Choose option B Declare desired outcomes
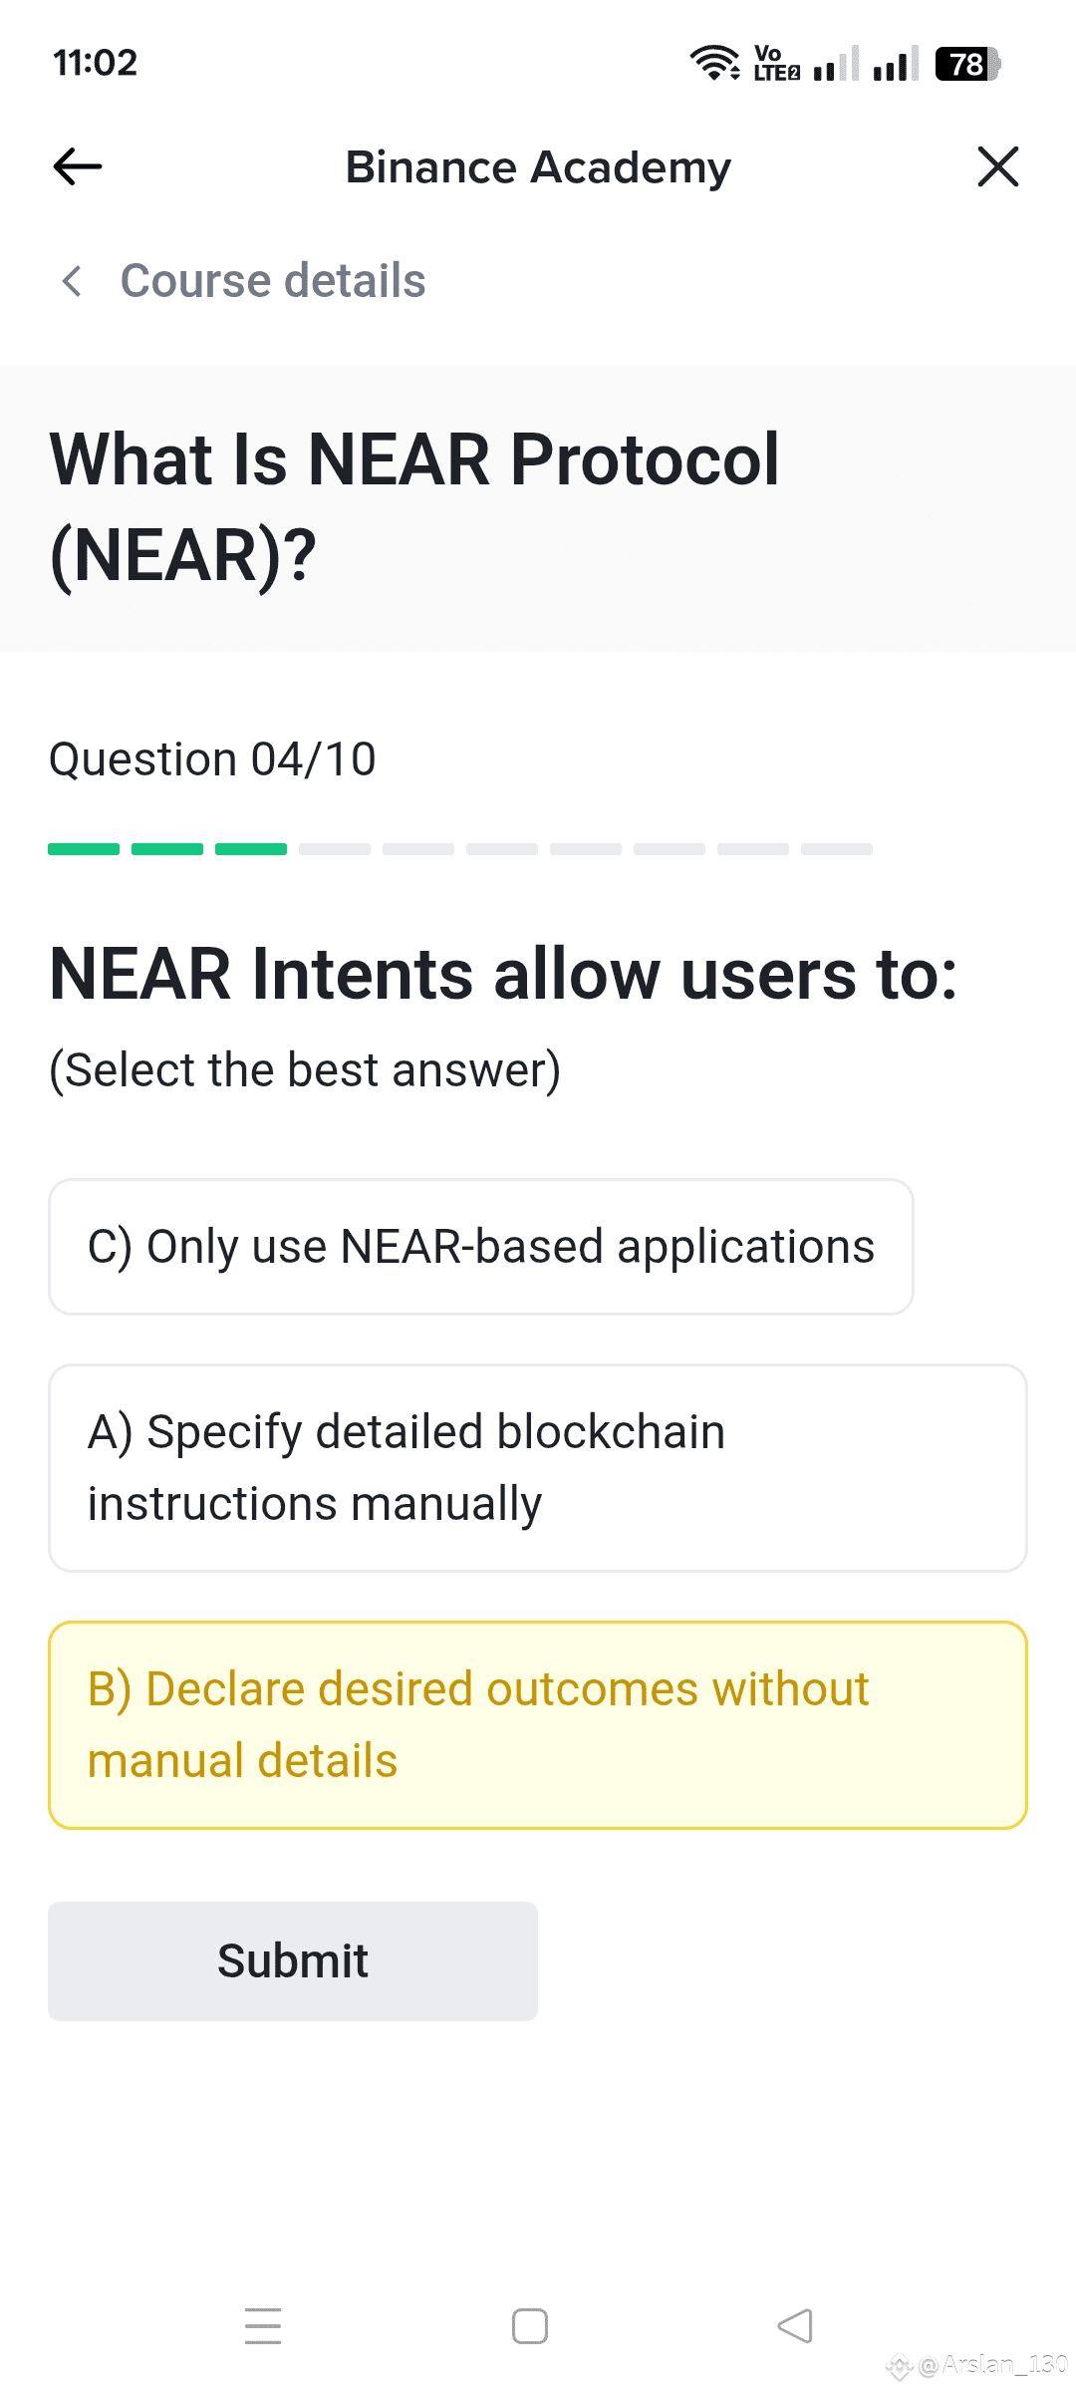The height and width of the screenshot is (2392, 1076). coord(538,1725)
